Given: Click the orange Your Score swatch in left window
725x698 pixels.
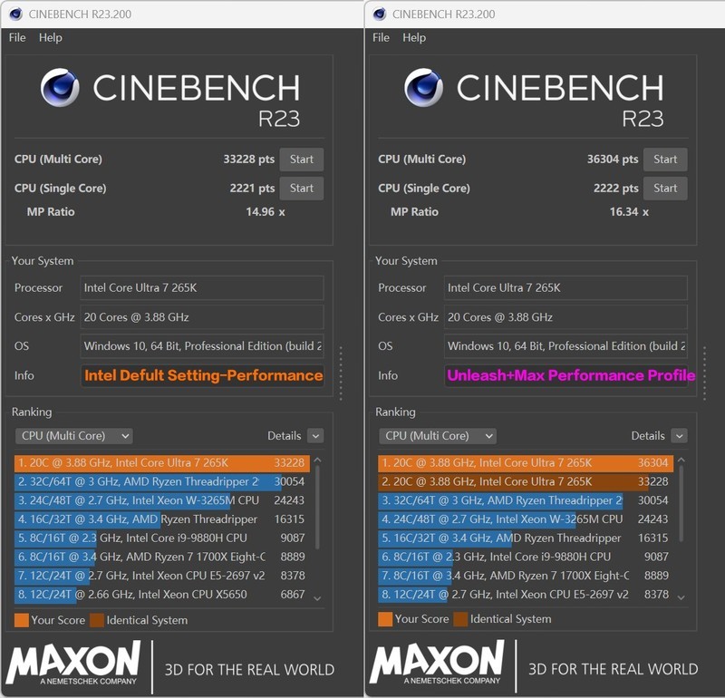Looking at the screenshot, I should point(22,620).
